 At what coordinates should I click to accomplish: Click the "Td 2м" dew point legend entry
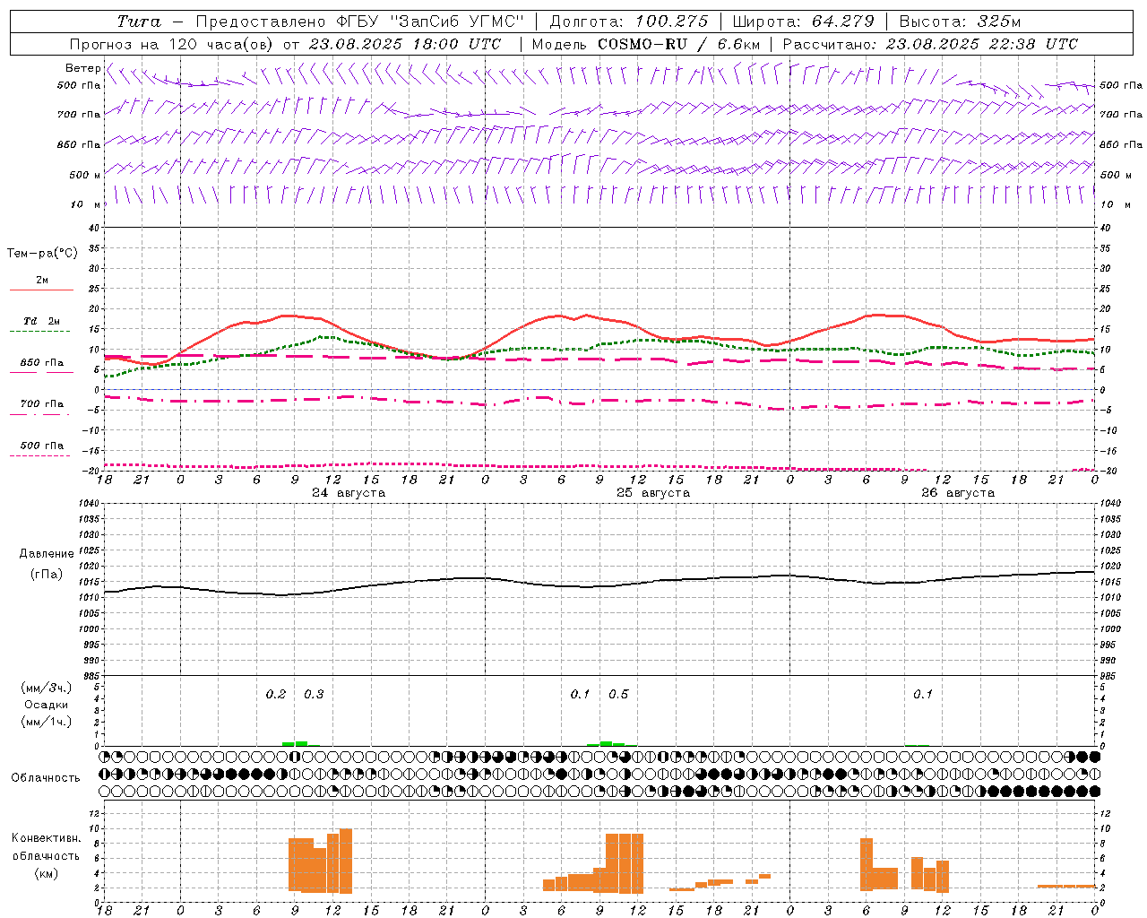click(x=42, y=321)
